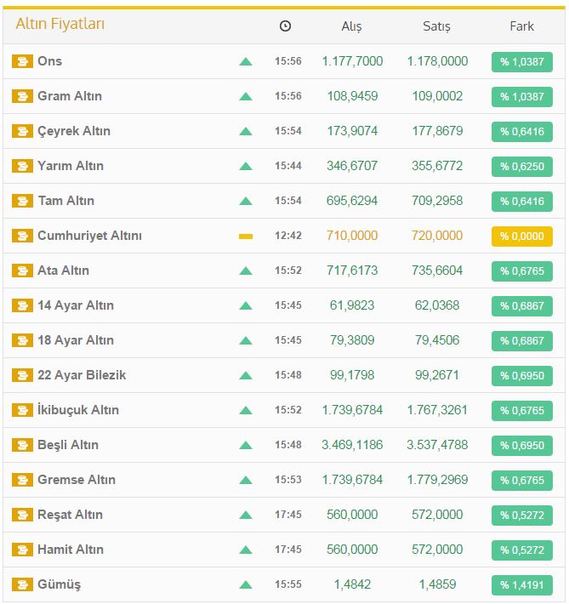
Task: Click the Satış column header
Action: (436, 26)
